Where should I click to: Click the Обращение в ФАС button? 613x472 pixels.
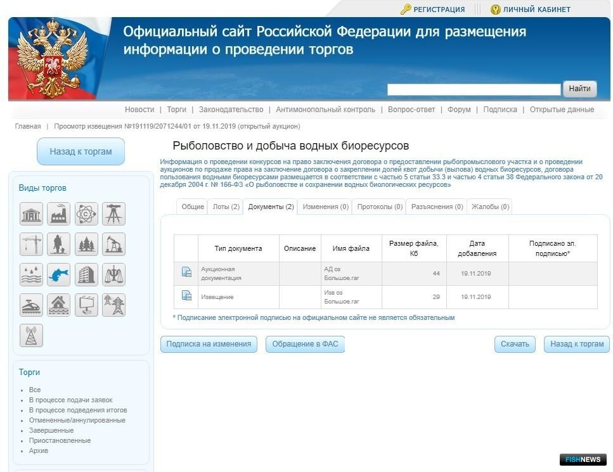pos(305,344)
